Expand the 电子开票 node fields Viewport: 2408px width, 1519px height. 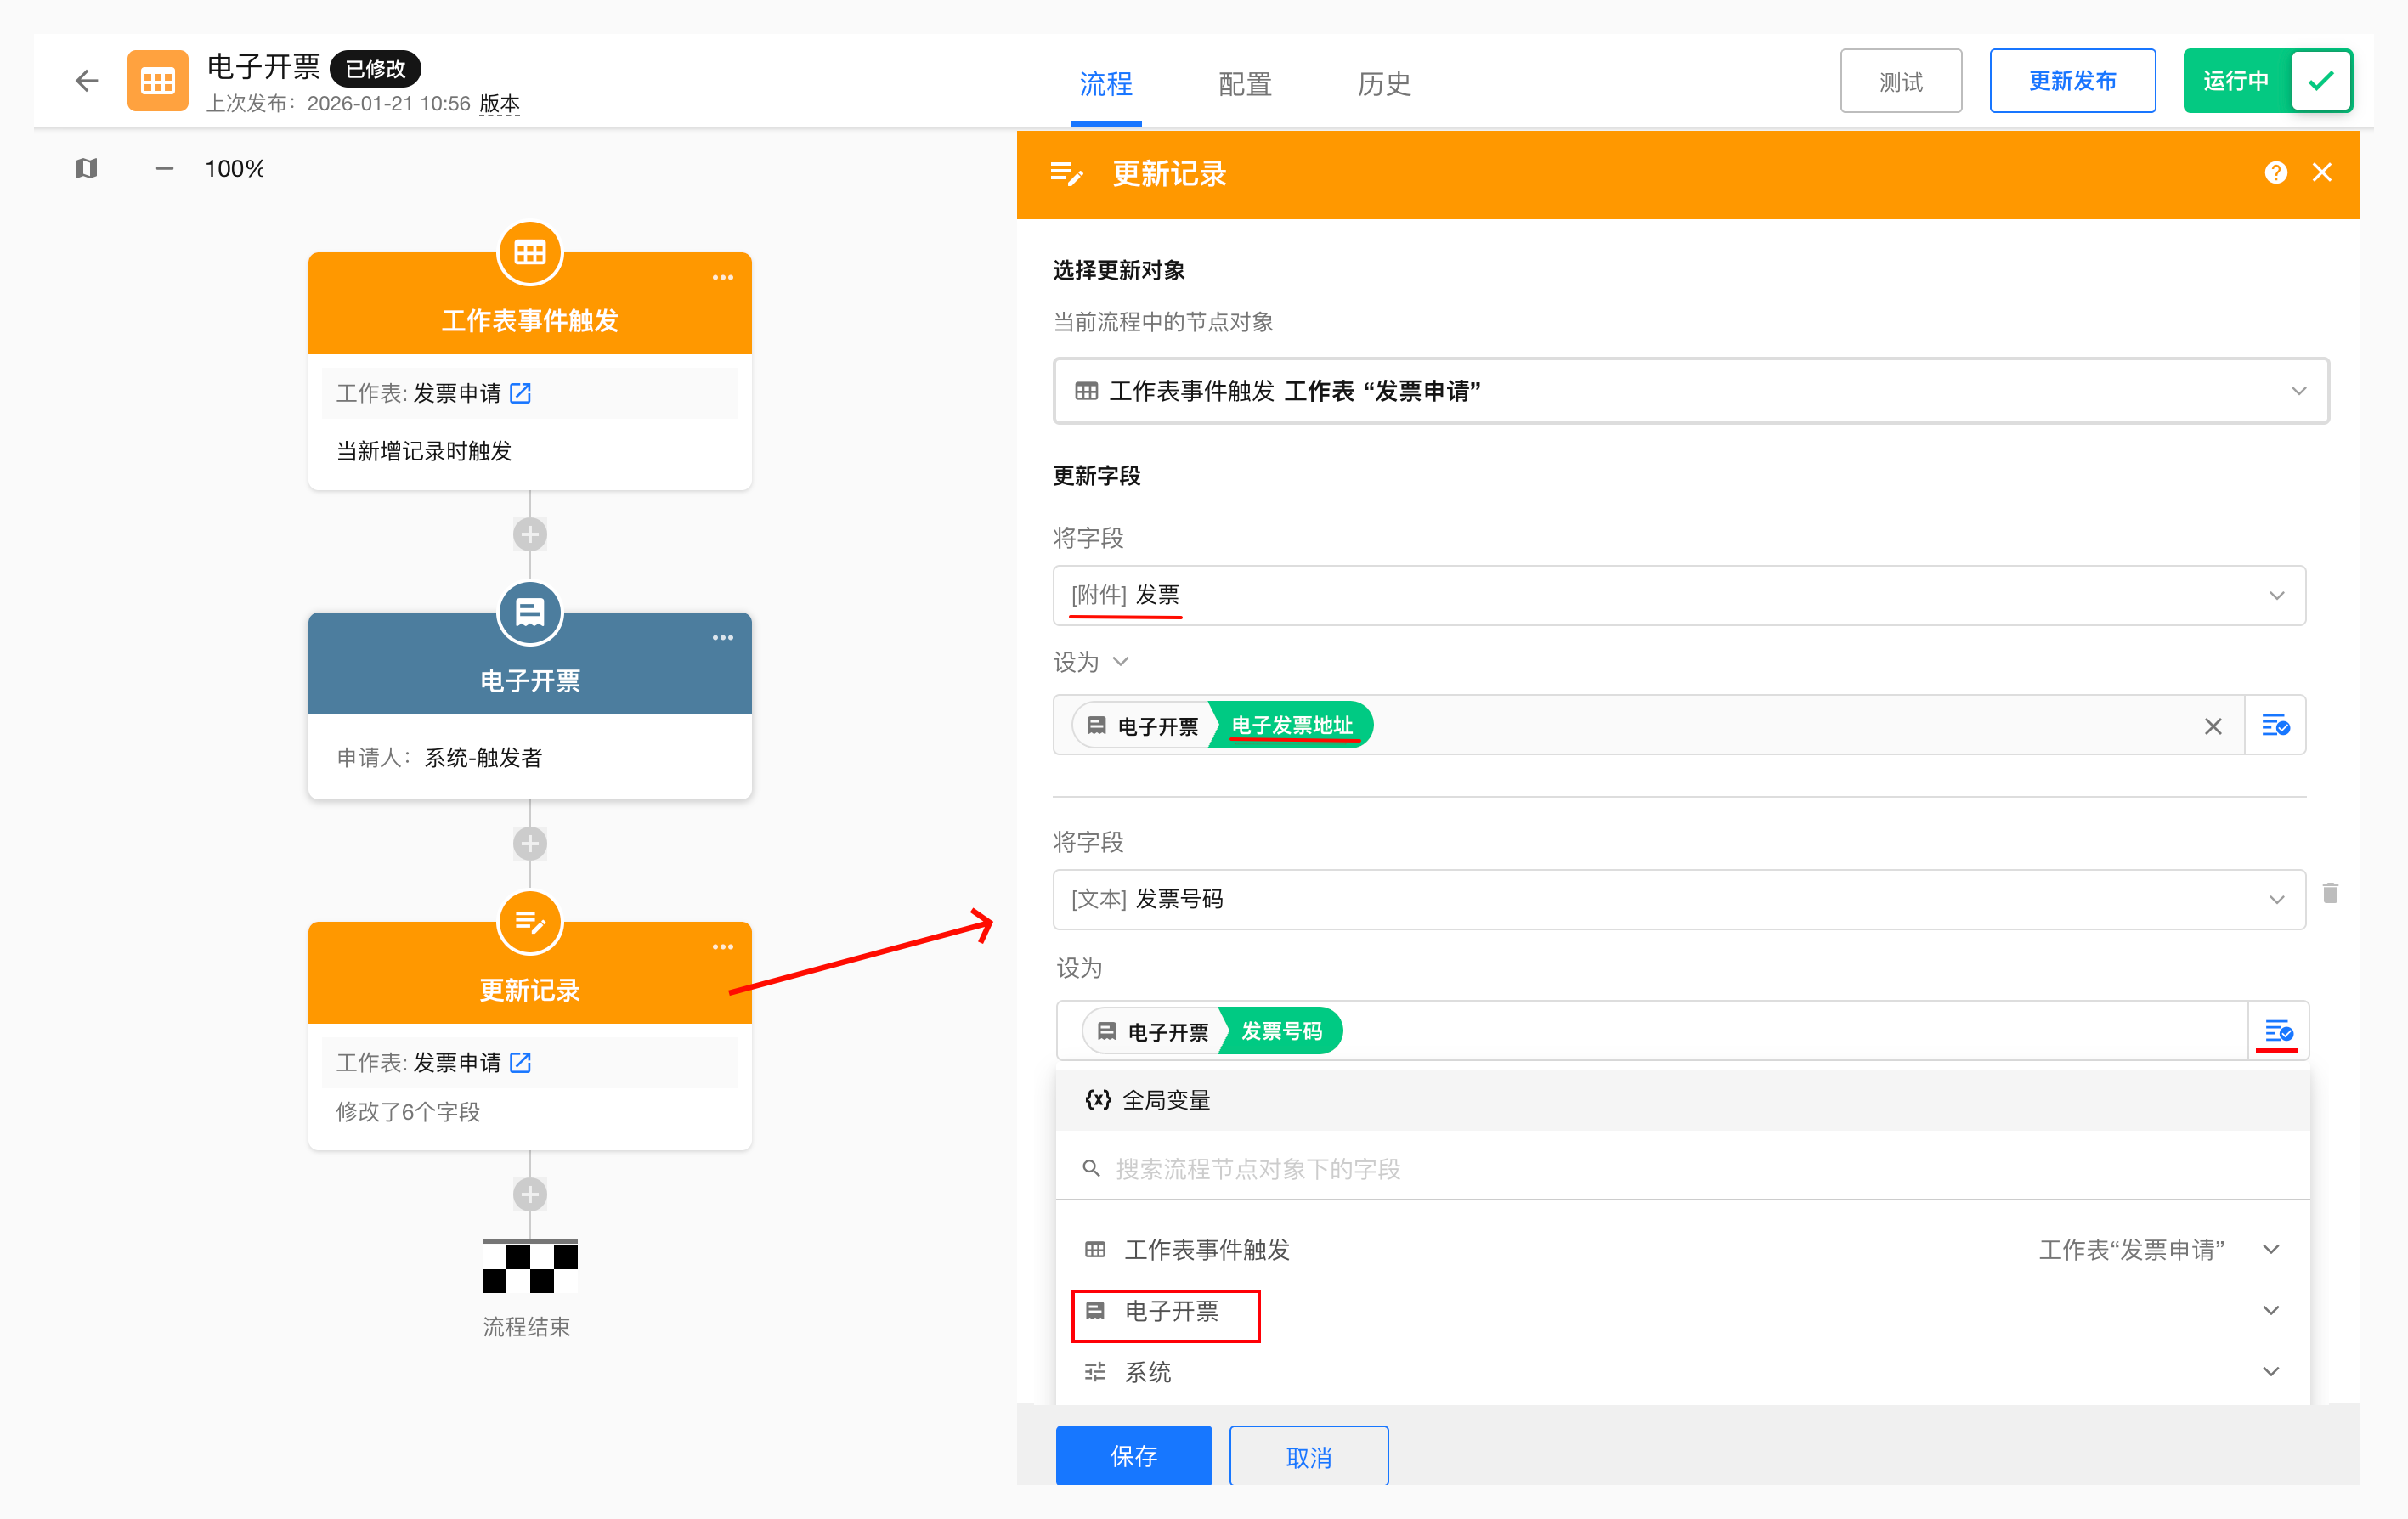tap(2270, 1310)
